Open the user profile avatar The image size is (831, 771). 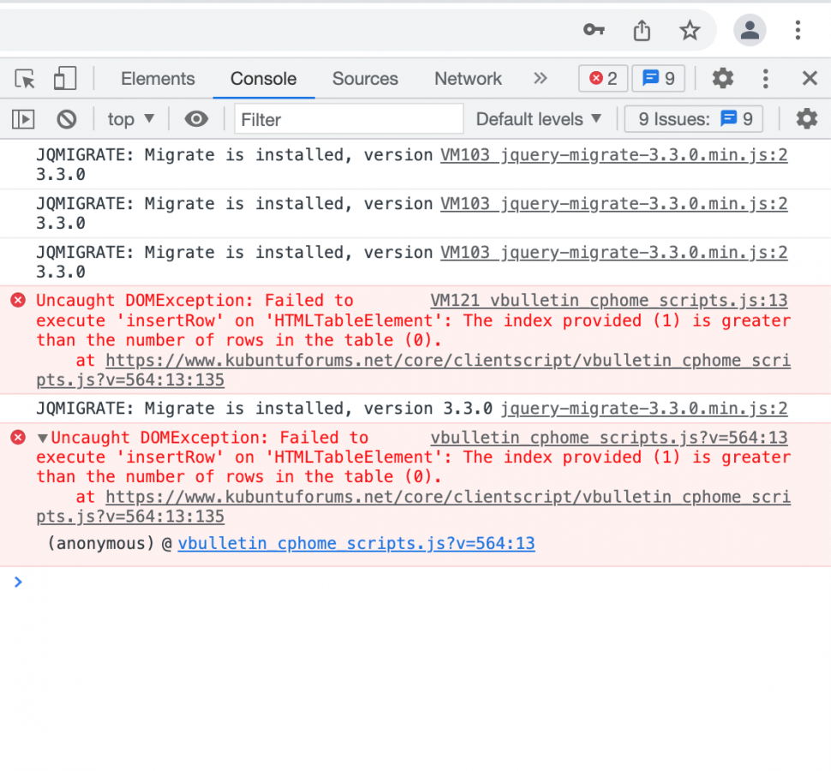750,30
